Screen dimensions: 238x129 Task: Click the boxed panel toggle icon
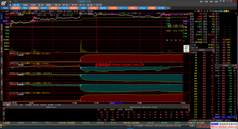[x=210, y=11]
